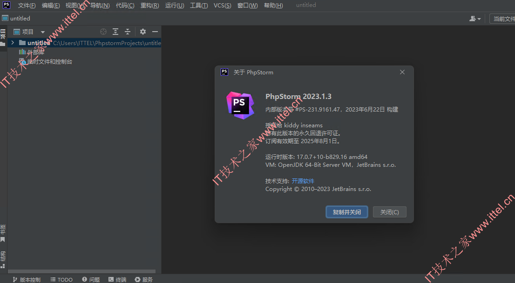Click the PhpStorm logo in the menu bar
Viewport: 515px width, 283px height.
6,5
